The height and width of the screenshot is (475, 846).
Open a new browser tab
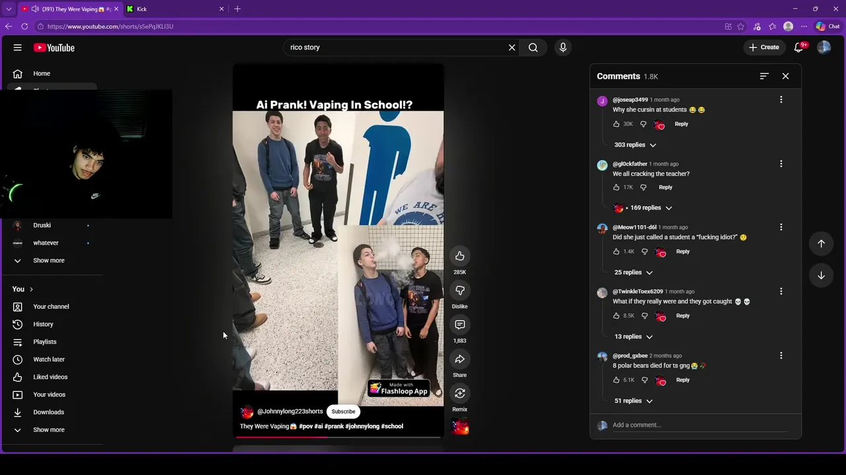coord(237,9)
